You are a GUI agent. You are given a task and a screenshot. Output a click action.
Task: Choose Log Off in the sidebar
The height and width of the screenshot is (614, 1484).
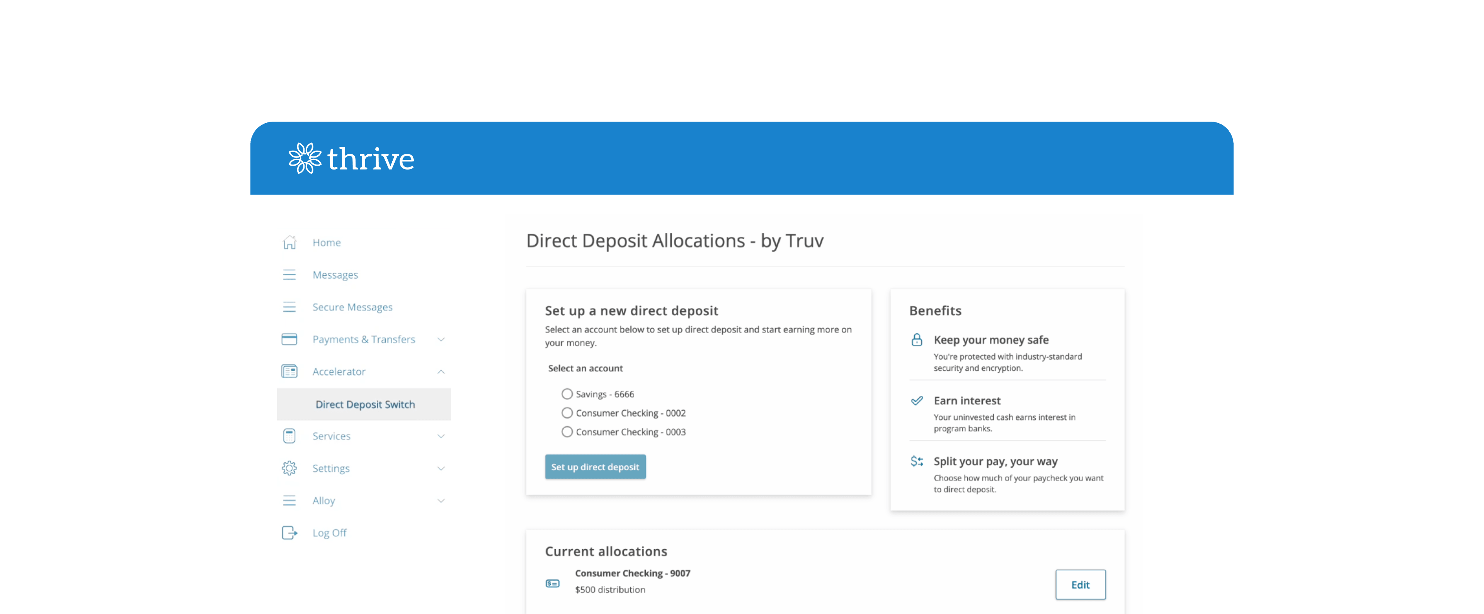(330, 532)
